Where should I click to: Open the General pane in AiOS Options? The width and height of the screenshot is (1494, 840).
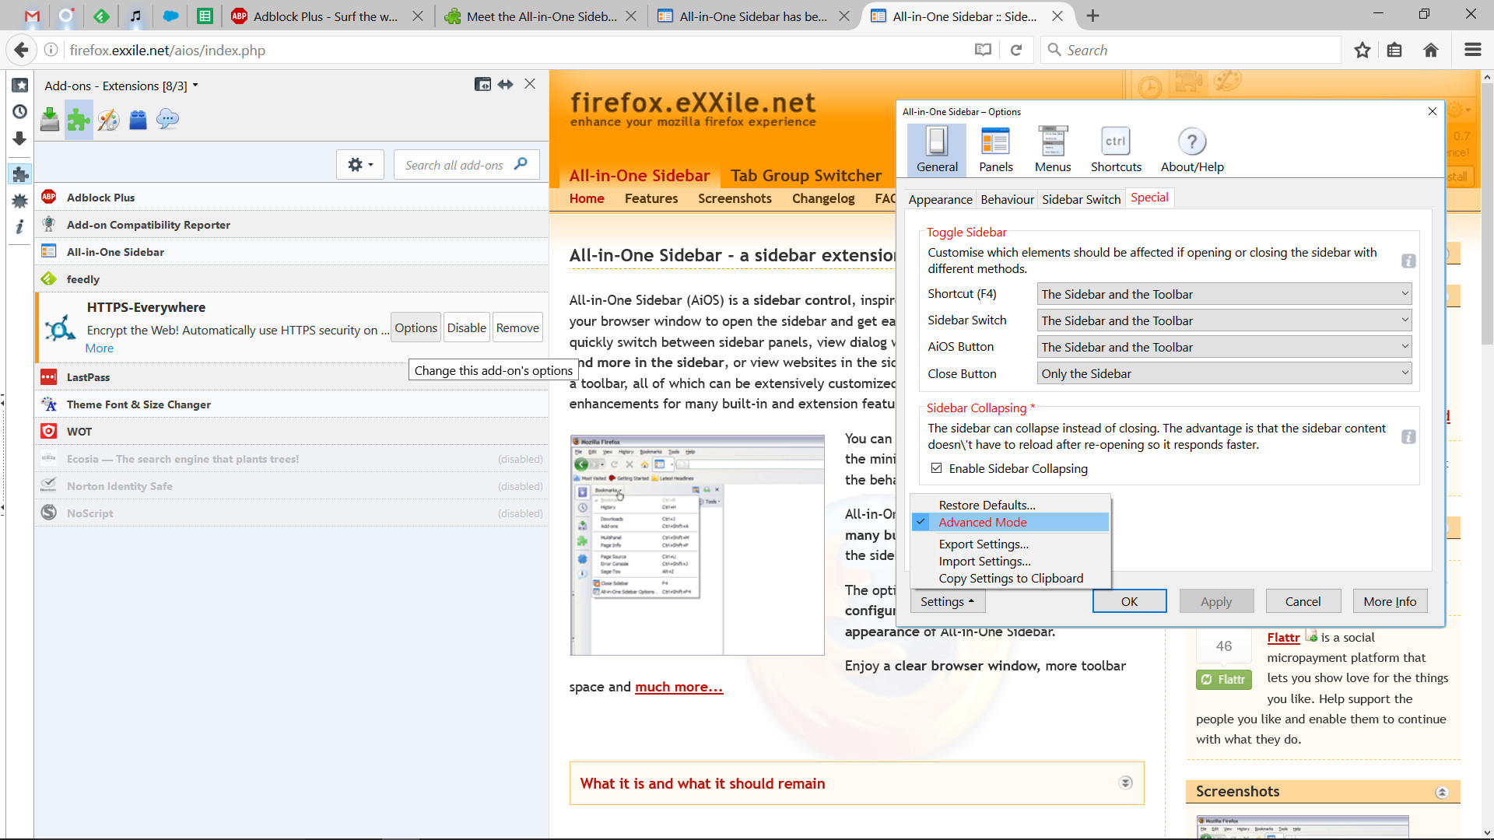pos(937,150)
